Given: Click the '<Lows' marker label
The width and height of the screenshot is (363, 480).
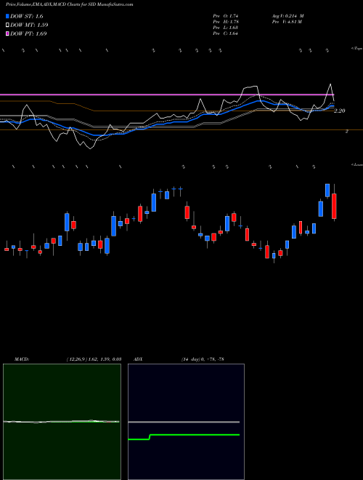Looking at the screenshot, I should click(x=357, y=164).
